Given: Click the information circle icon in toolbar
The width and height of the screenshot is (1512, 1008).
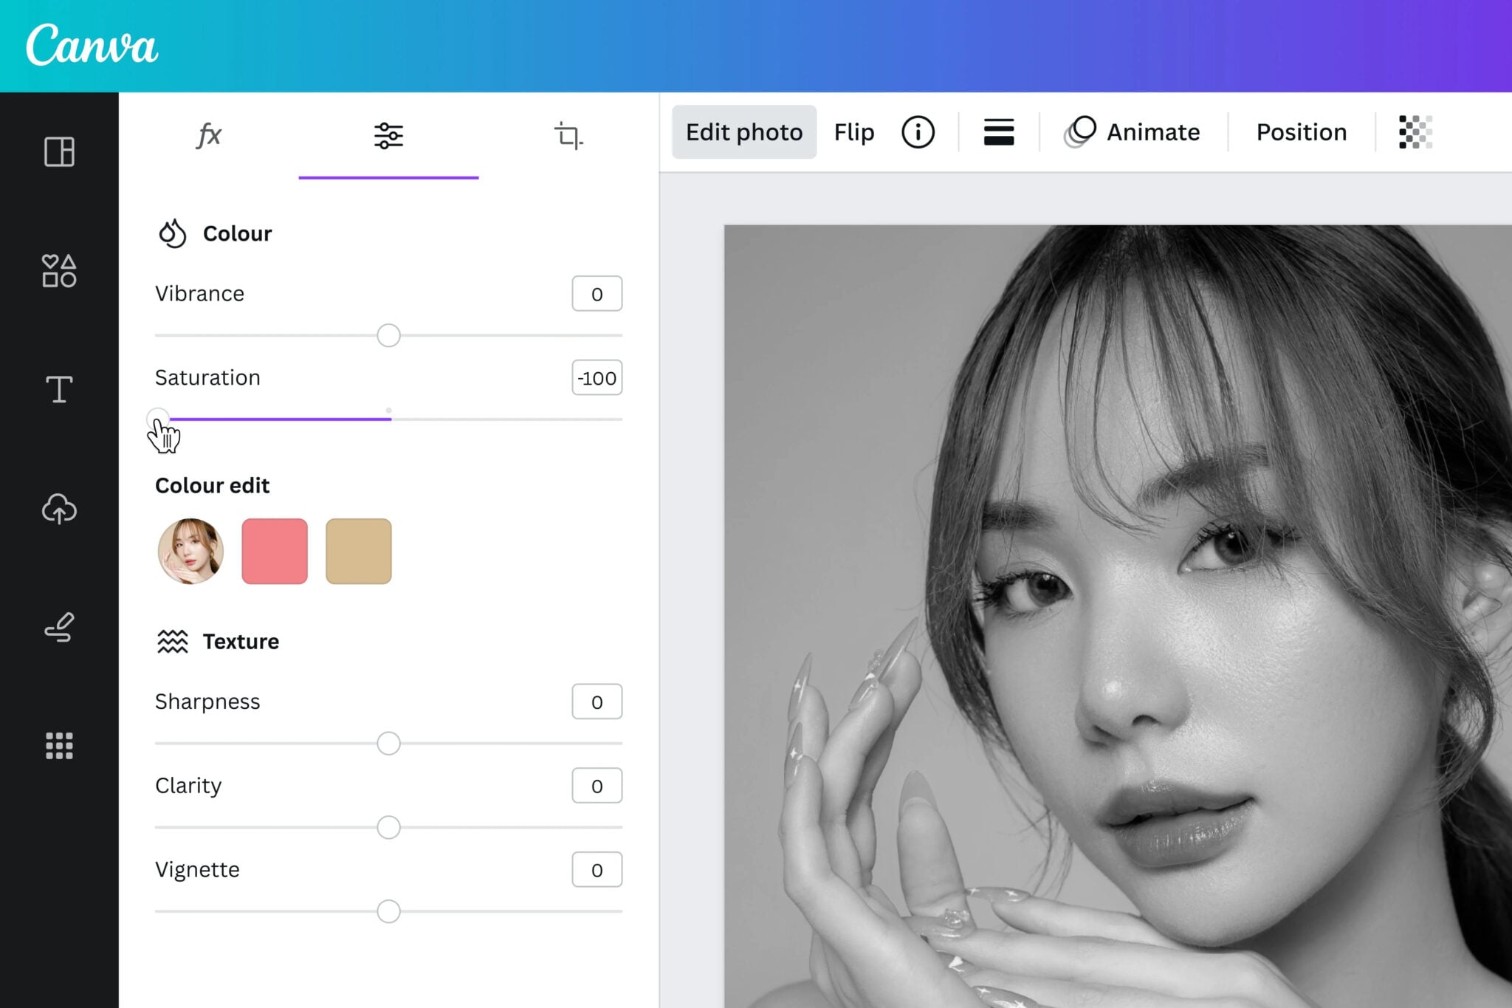Looking at the screenshot, I should pos(917,131).
